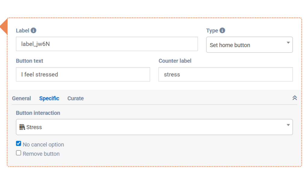Click the Button interaction heading label

38,113
